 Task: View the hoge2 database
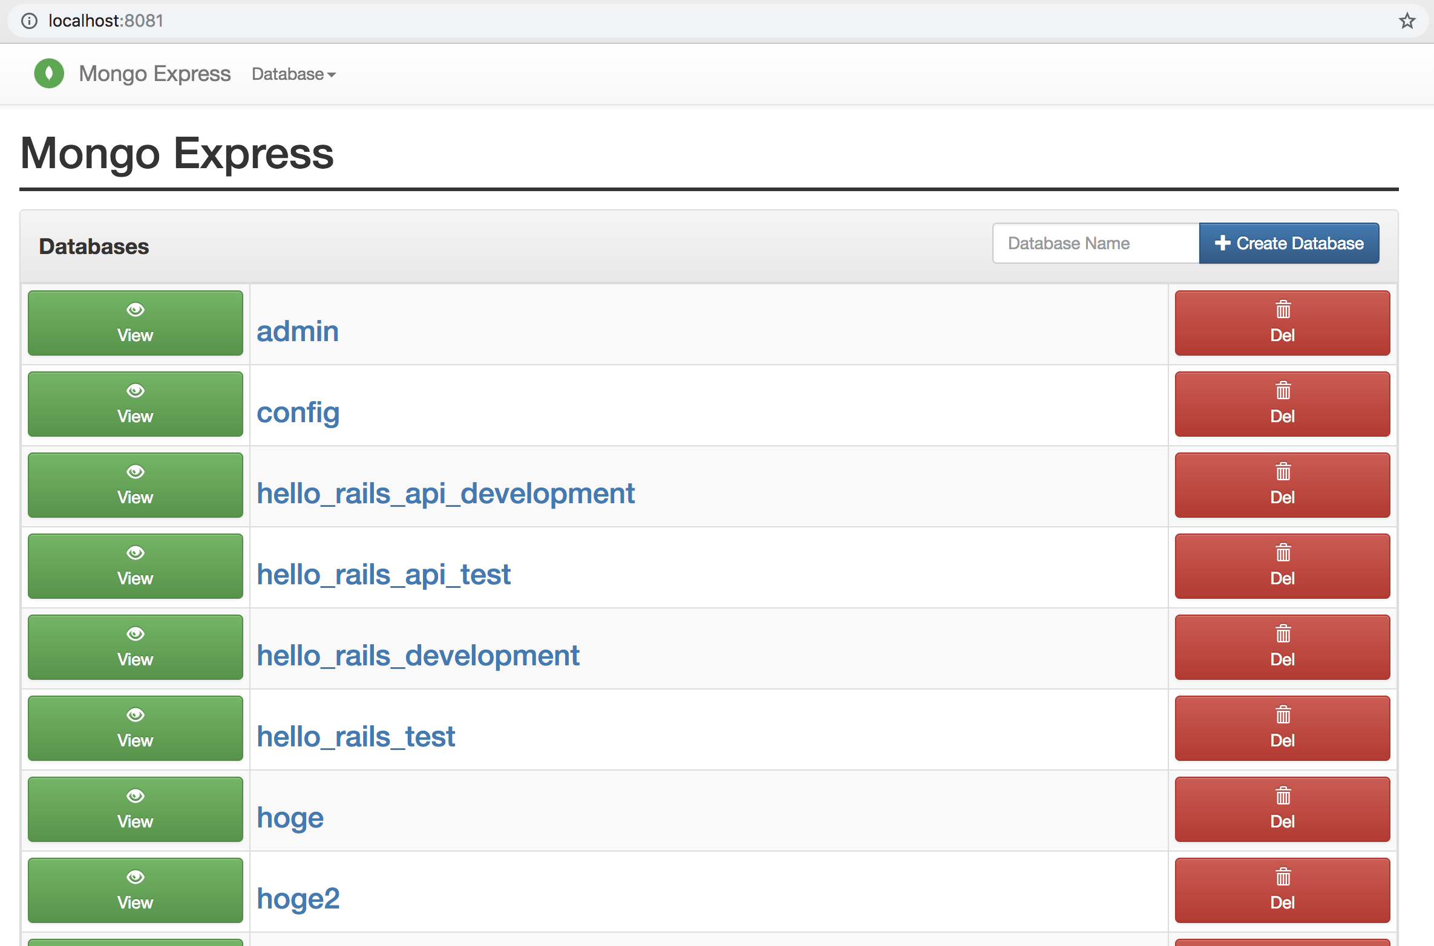[x=136, y=890]
